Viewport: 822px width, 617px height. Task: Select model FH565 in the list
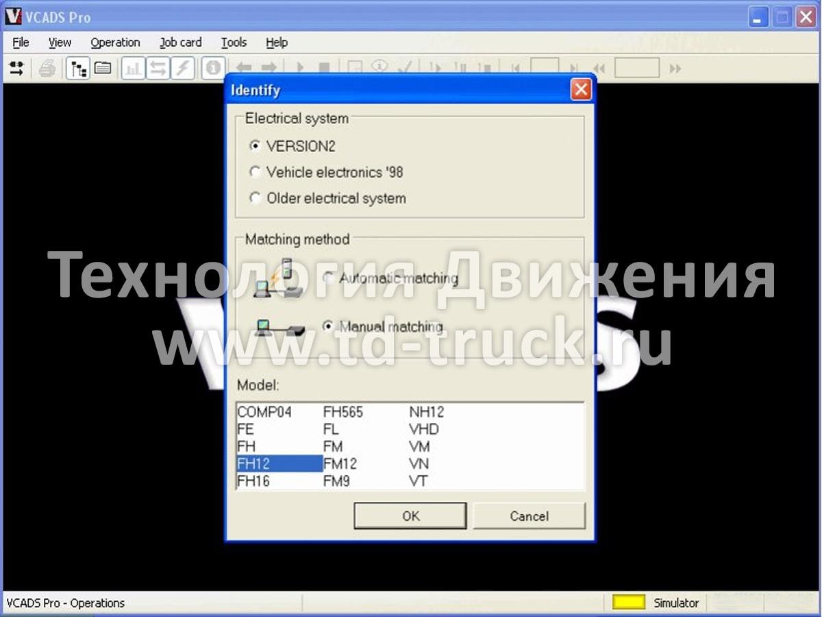pos(343,412)
